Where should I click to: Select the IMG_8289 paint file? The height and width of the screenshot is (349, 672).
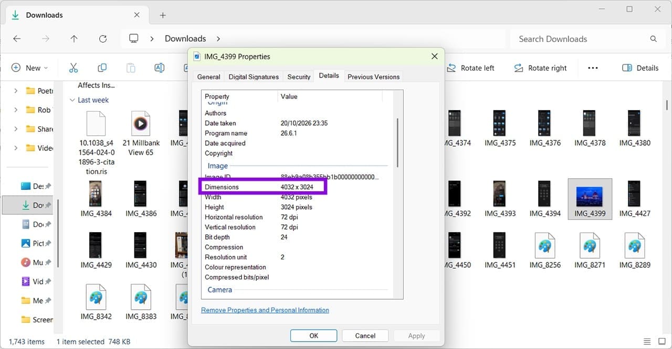(x=635, y=250)
